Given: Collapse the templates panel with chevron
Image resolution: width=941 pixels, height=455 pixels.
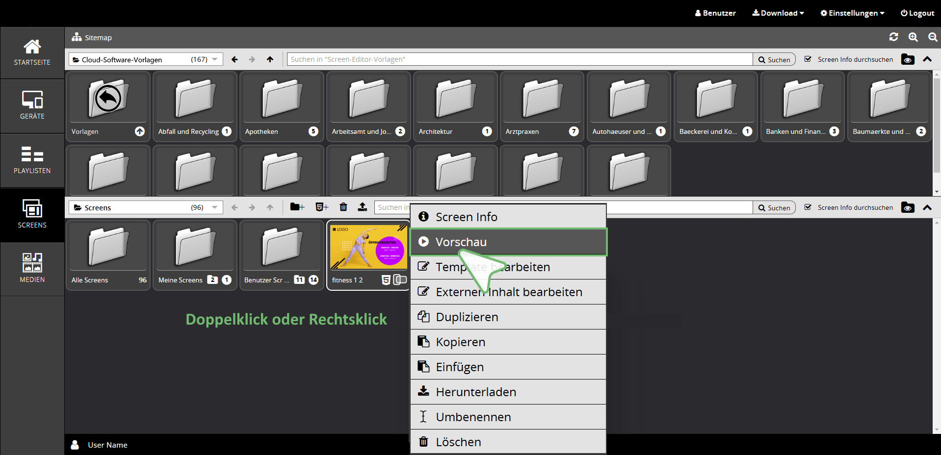Looking at the screenshot, I should pyautogui.click(x=927, y=59).
